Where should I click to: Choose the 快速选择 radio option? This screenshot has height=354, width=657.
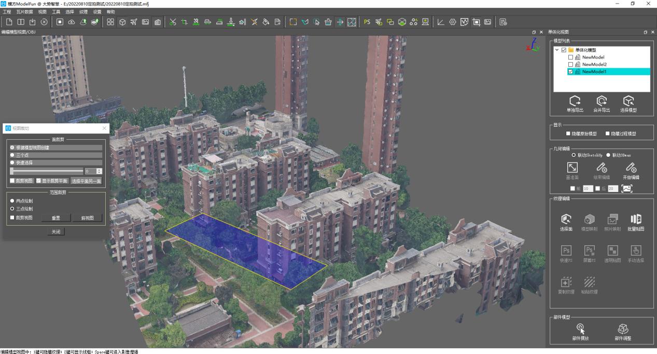[x=12, y=163]
